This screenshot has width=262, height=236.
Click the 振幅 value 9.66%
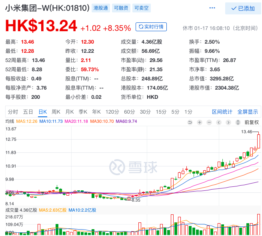[212, 51]
